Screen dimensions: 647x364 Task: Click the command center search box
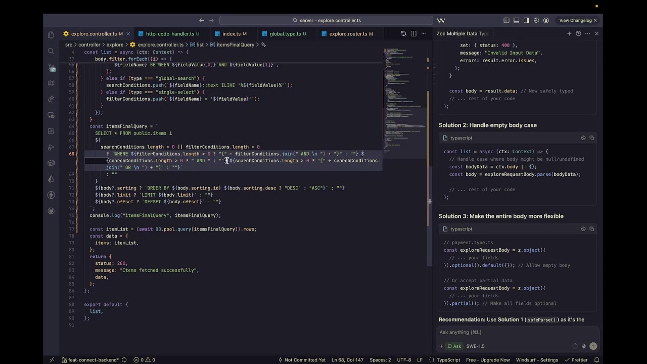pos(326,21)
